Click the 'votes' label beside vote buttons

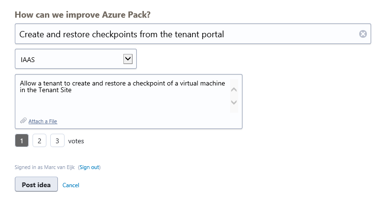76,141
